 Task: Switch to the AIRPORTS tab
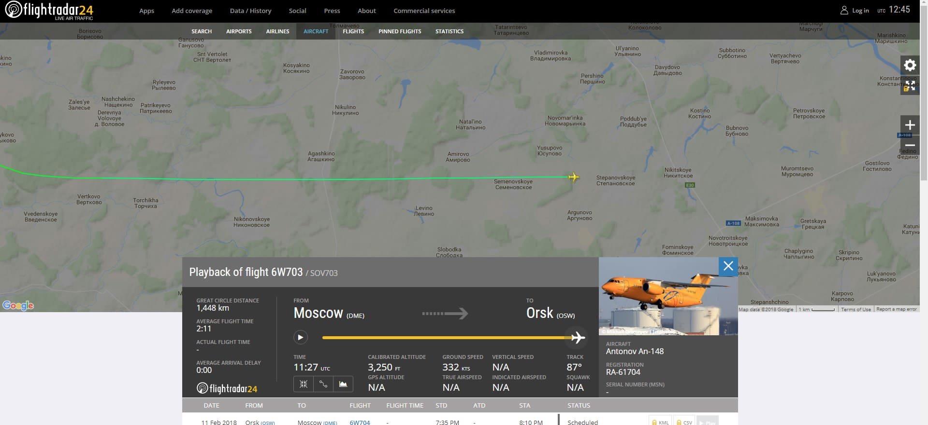pos(239,31)
